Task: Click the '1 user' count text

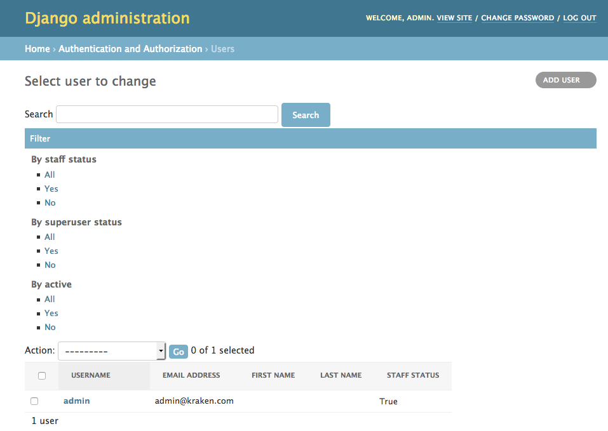Action: pyautogui.click(x=44, y=421)
